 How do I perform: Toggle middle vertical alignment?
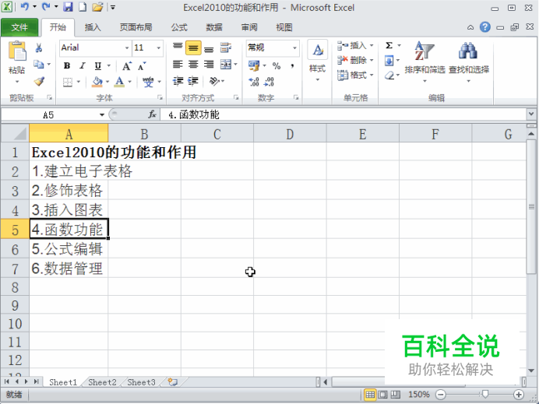tap(193, 47)
